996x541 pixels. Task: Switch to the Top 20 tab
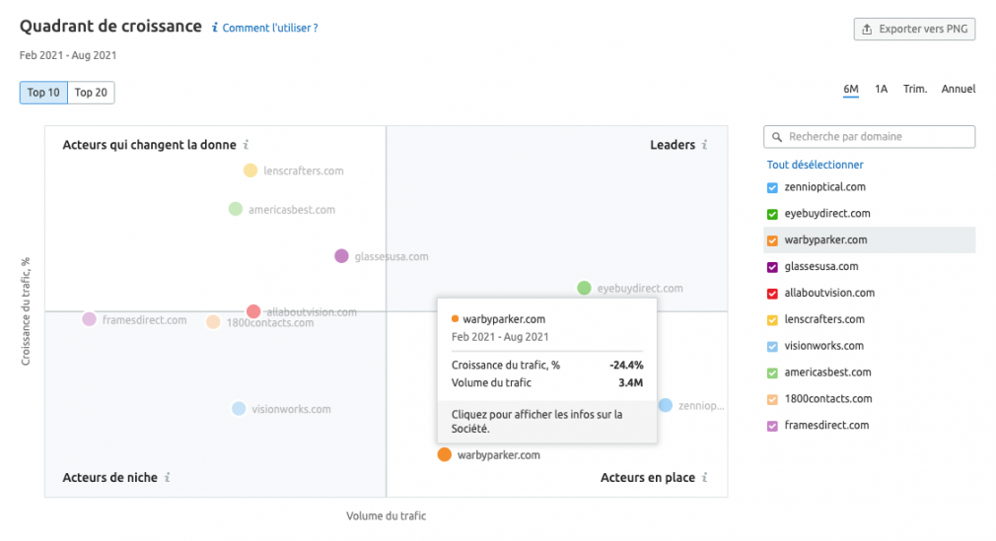click(x=91, y=93)
